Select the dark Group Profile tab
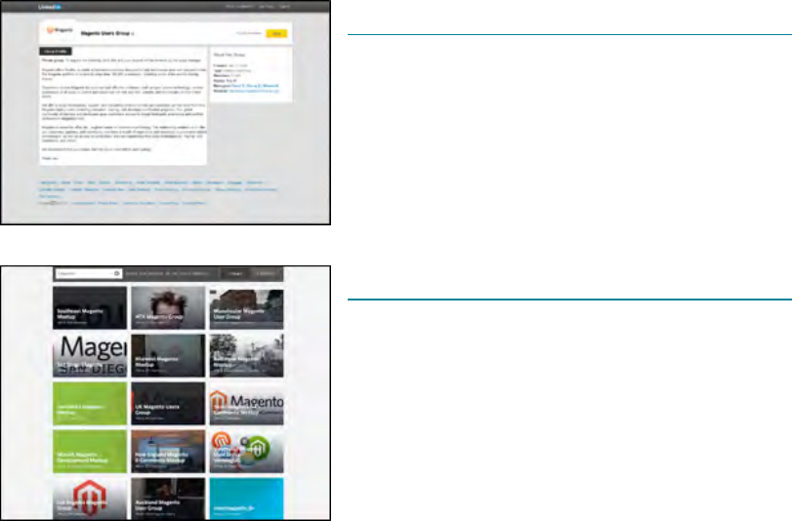This screenshot has height=521, width=792. pos(56,52)
